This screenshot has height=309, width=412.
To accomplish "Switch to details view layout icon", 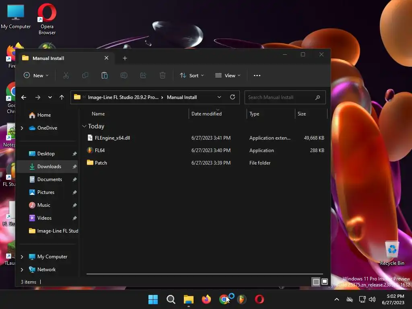I will (316, 282).
